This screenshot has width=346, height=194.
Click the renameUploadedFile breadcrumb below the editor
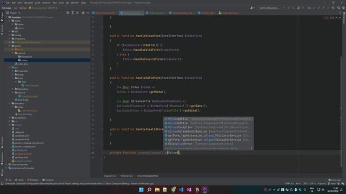148,176
